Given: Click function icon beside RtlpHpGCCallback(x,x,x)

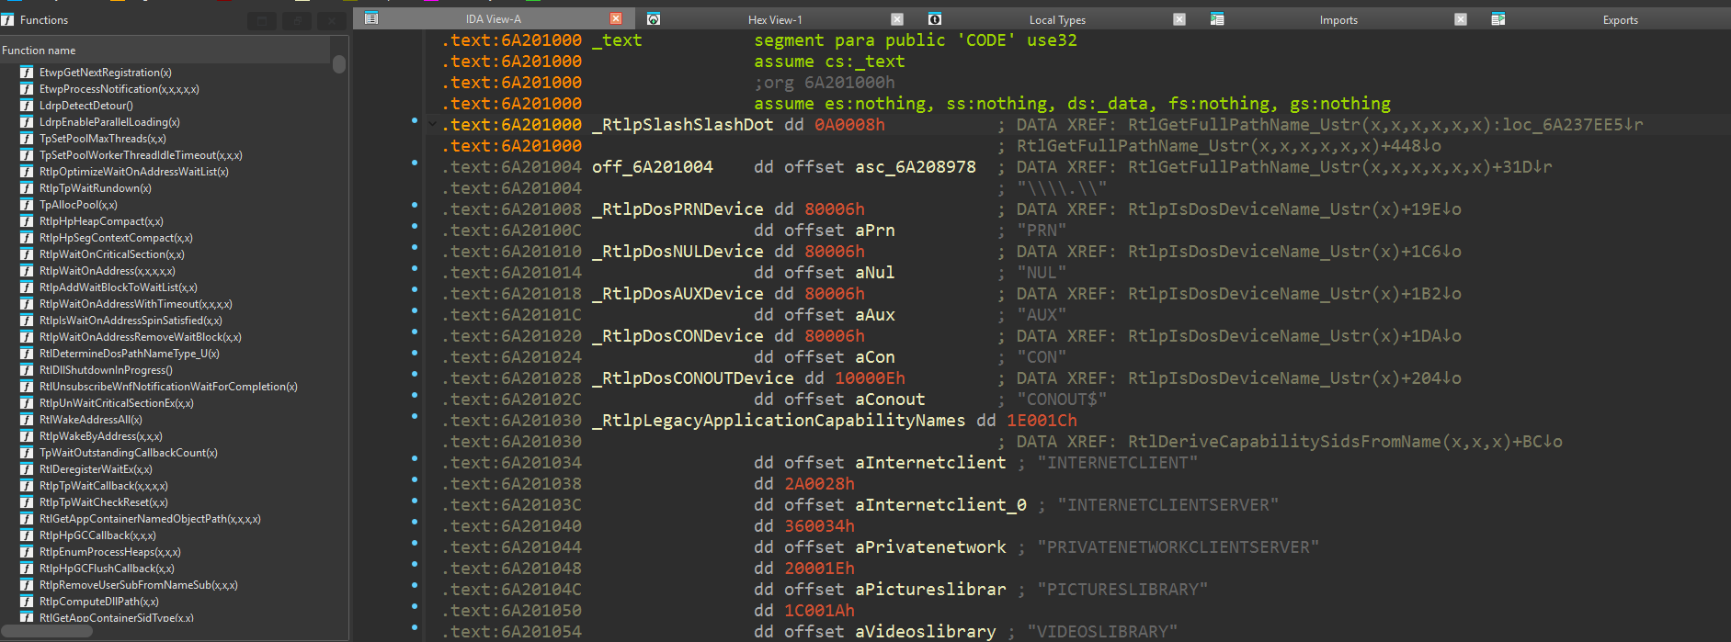Looking at the screenshot, I should pos(27,535).
